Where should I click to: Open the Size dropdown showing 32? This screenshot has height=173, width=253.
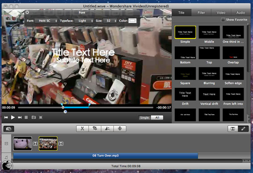click(x=110, y=21)
